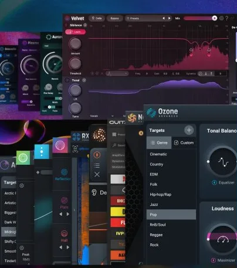The image size is (237, 268).
Task: Click the pink concentric rings module icon
Action: [60, 145]
